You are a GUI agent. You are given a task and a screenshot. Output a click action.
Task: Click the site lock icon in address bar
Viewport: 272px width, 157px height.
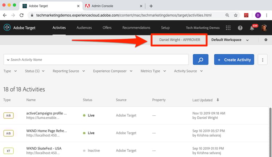32,15
